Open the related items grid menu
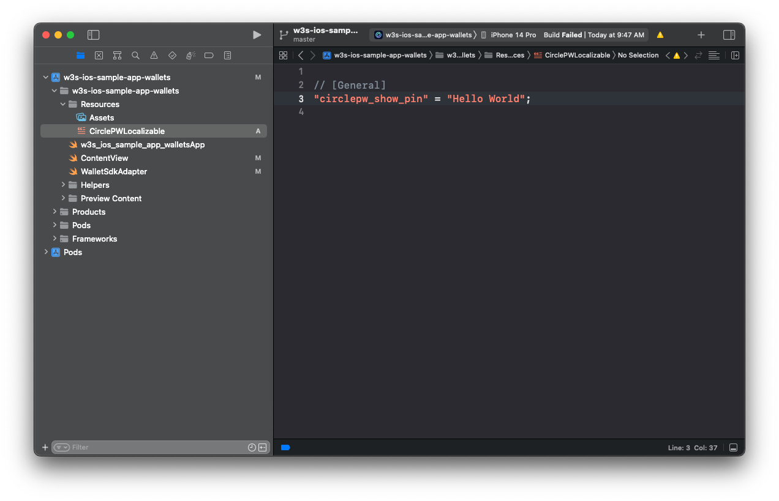Screen dimensions: 779x501 click(283, 55)
